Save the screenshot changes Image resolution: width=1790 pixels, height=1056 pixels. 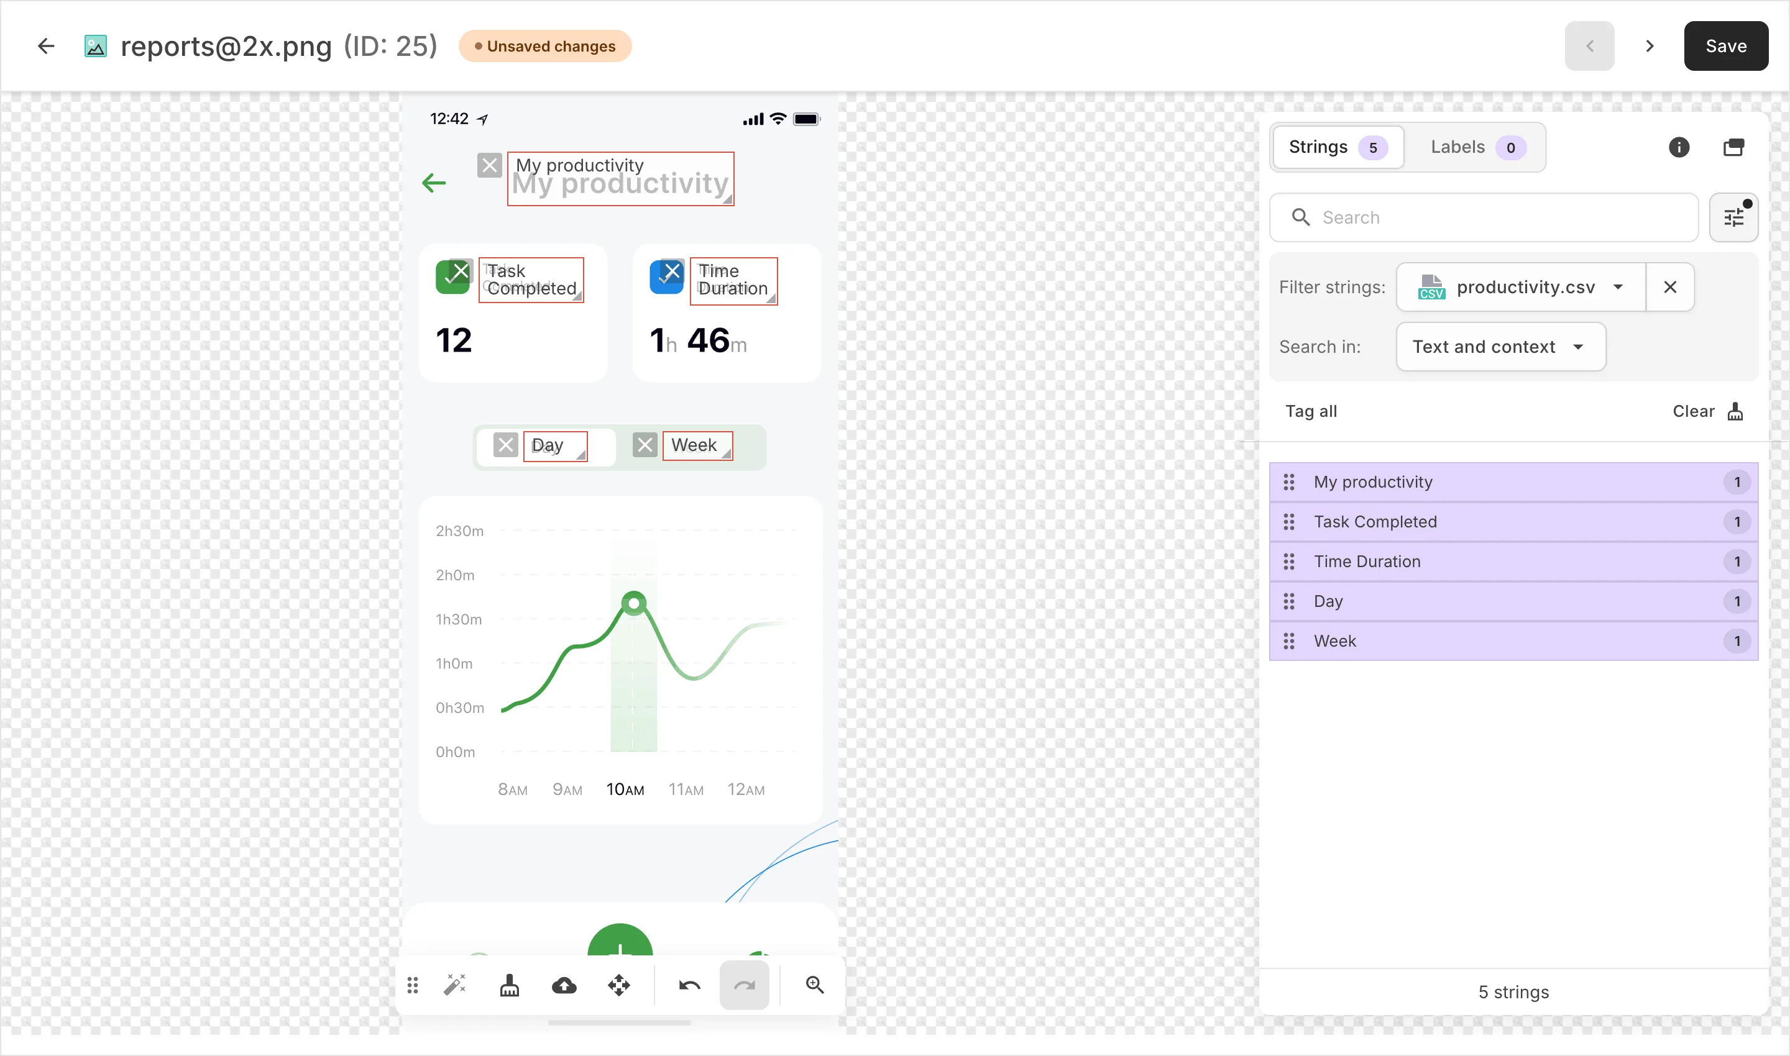pyautogui.click(x=1725, y=46)
